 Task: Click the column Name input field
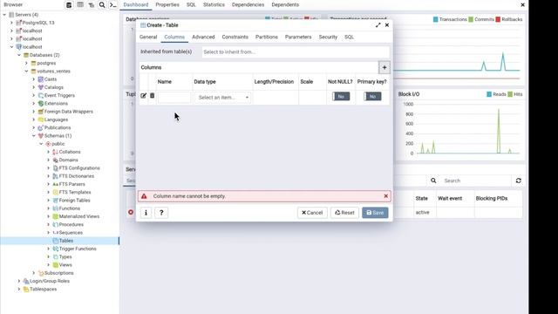(174, 97)
